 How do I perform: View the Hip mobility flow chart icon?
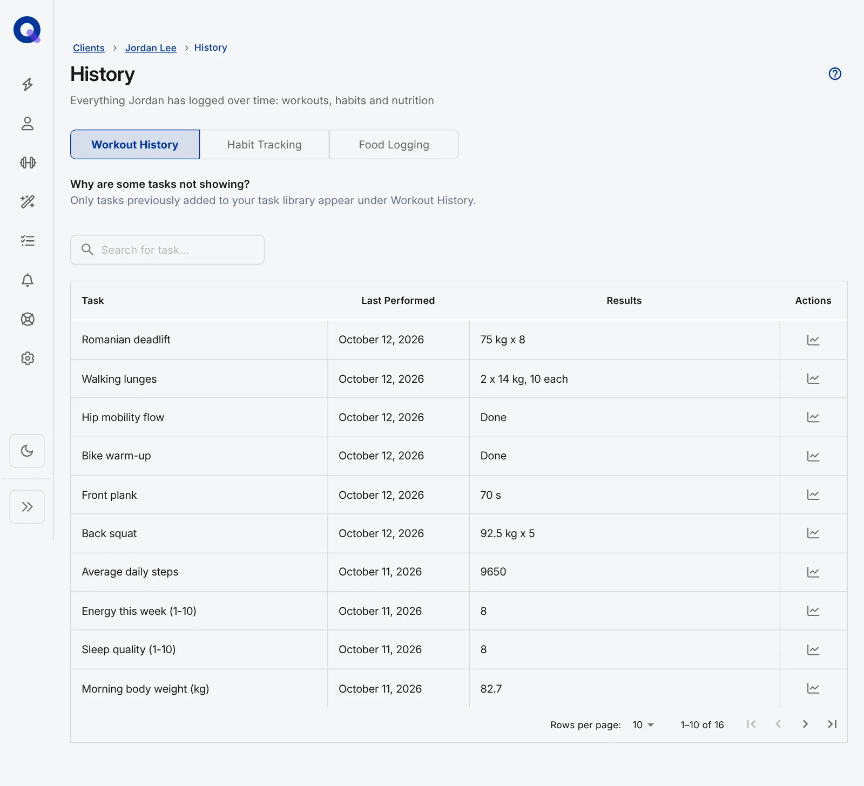(813, 417)
